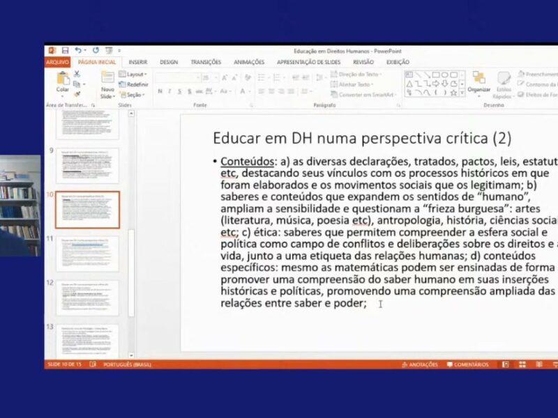Click the Colar (paste) icon
This screenshot has height=418, width=558.
63,81
